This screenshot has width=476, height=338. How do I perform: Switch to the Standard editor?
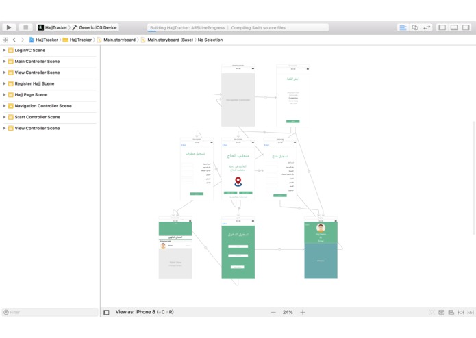point(403,27)
